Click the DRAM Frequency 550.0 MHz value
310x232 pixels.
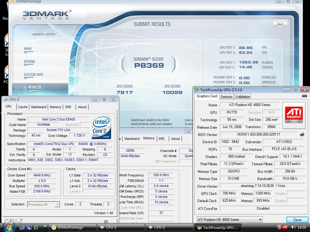pos(161,175)
